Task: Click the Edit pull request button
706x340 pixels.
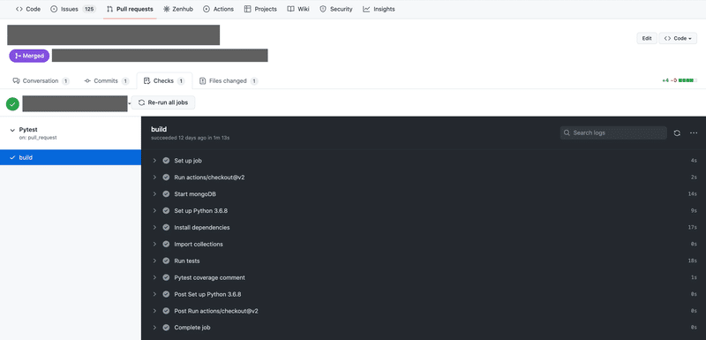Action: click(647, 38)
